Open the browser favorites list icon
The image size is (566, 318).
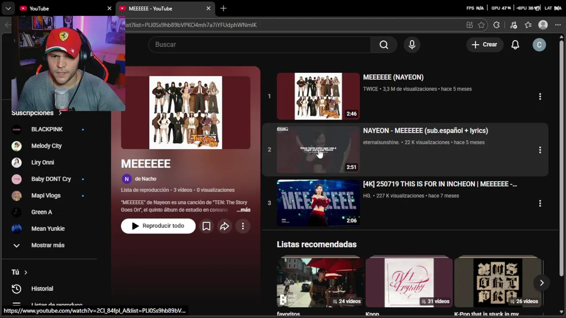pos(528,25)
